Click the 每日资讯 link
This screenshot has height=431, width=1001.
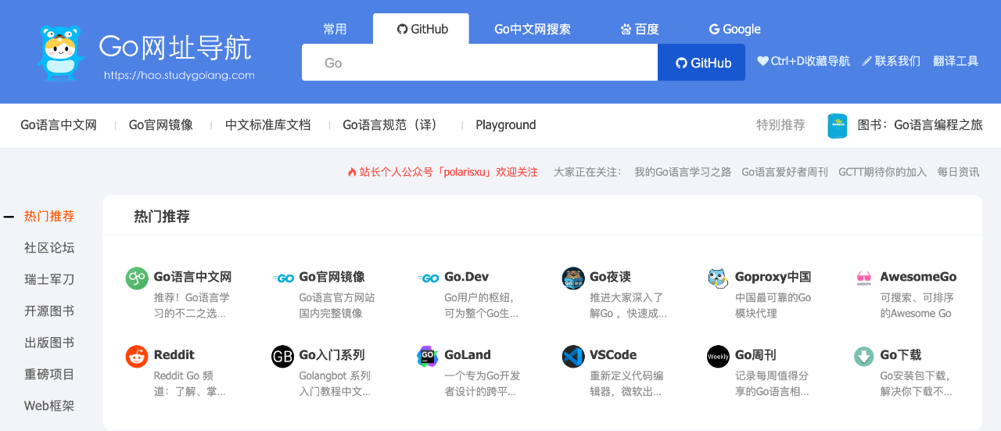tap(958, 172)
